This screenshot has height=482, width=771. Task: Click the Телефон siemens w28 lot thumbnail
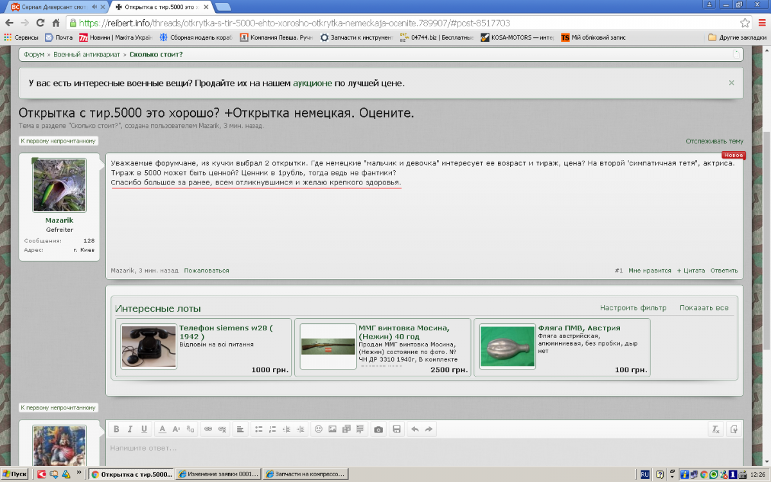coord(149,346)
